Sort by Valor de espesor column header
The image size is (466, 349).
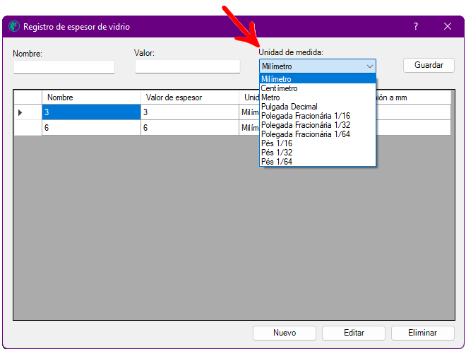[190, 97]
